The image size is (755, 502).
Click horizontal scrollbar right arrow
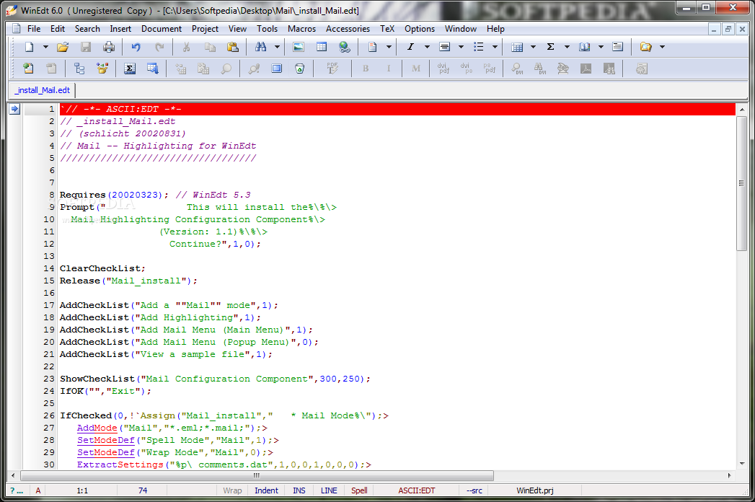point(729,475)
